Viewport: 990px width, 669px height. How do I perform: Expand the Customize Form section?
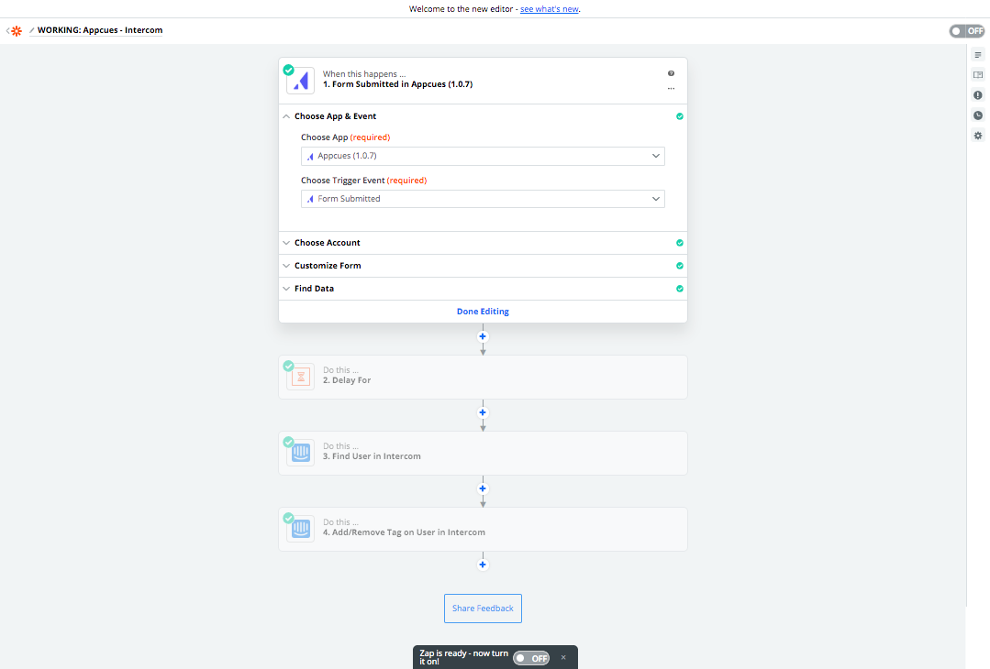483,266
